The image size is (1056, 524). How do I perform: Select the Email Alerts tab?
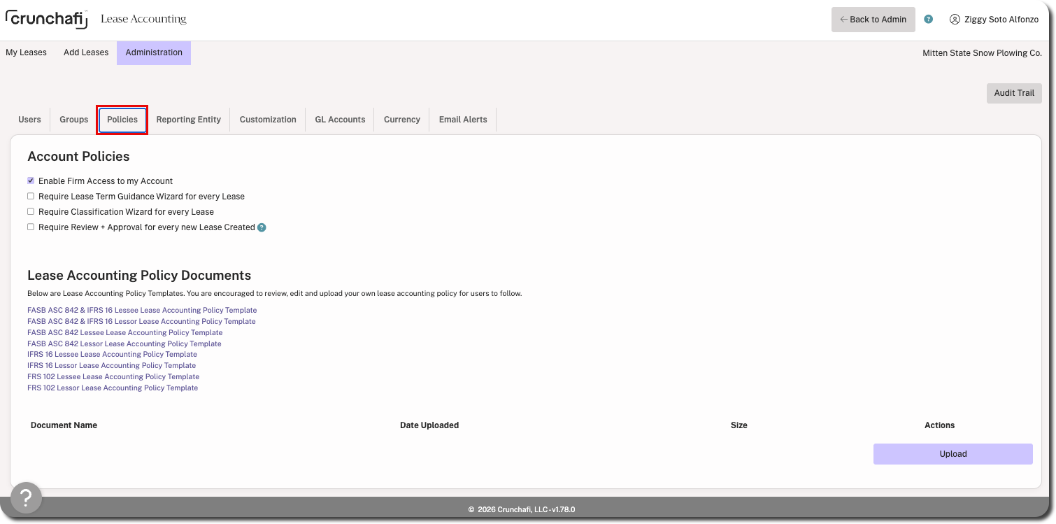[463, 120]
